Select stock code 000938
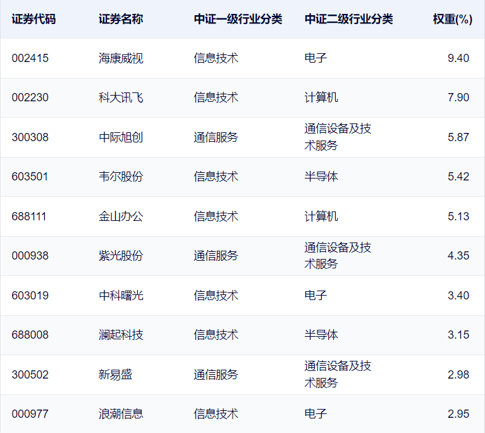 30,256
